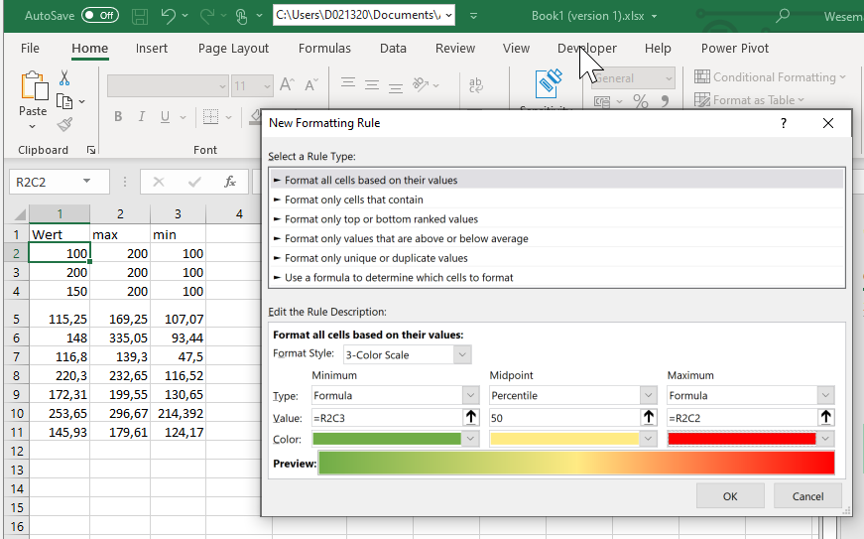This screenshot has height=539, width=864.
Task: Open the Page Layout ribbon tab
Action: pos(233,48)
